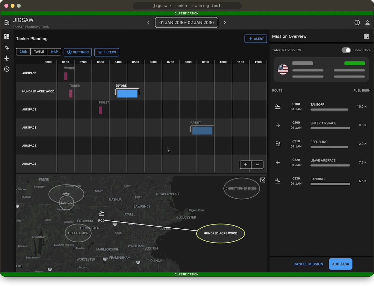Go to next date range

tap(225, 22)
